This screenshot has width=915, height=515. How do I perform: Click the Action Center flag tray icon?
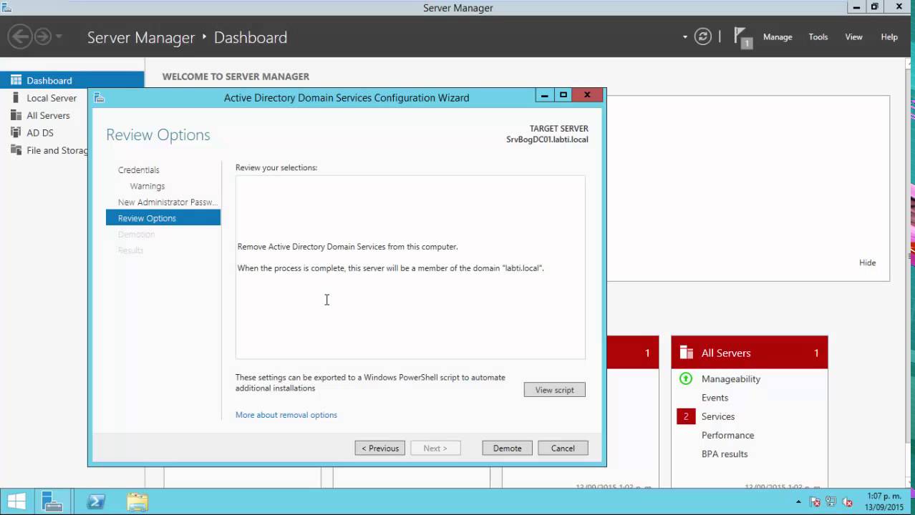pyautogui.click(x=815, y=502)
